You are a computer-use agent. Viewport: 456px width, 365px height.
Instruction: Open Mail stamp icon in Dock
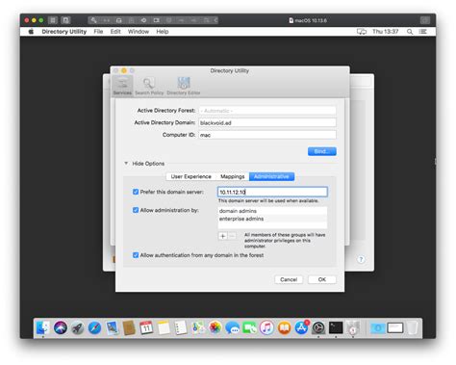tap(112, 327)
